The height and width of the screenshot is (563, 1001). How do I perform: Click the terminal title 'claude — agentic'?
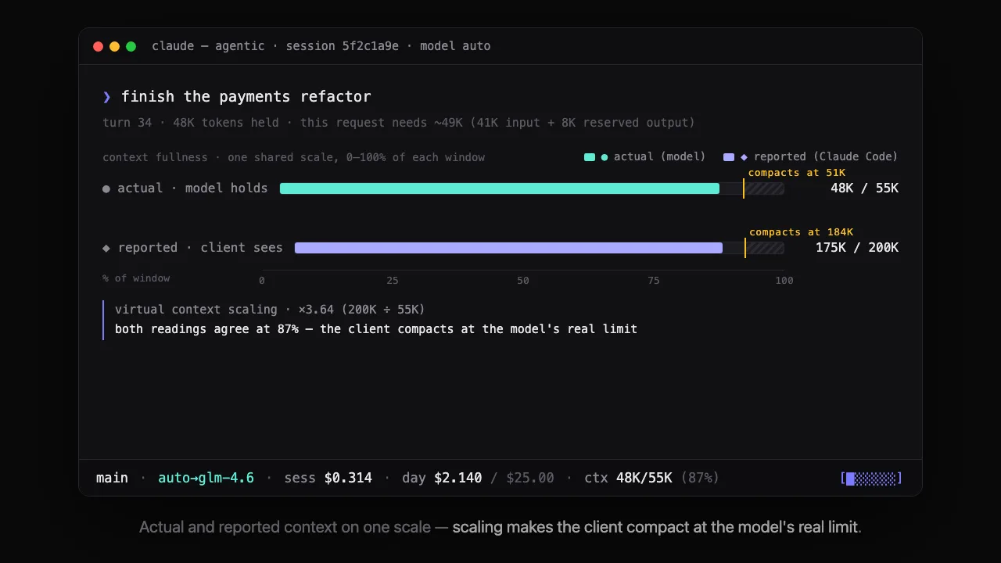tap(208, 46)
